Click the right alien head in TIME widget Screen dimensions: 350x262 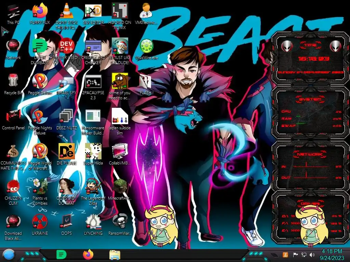point(335,46)
